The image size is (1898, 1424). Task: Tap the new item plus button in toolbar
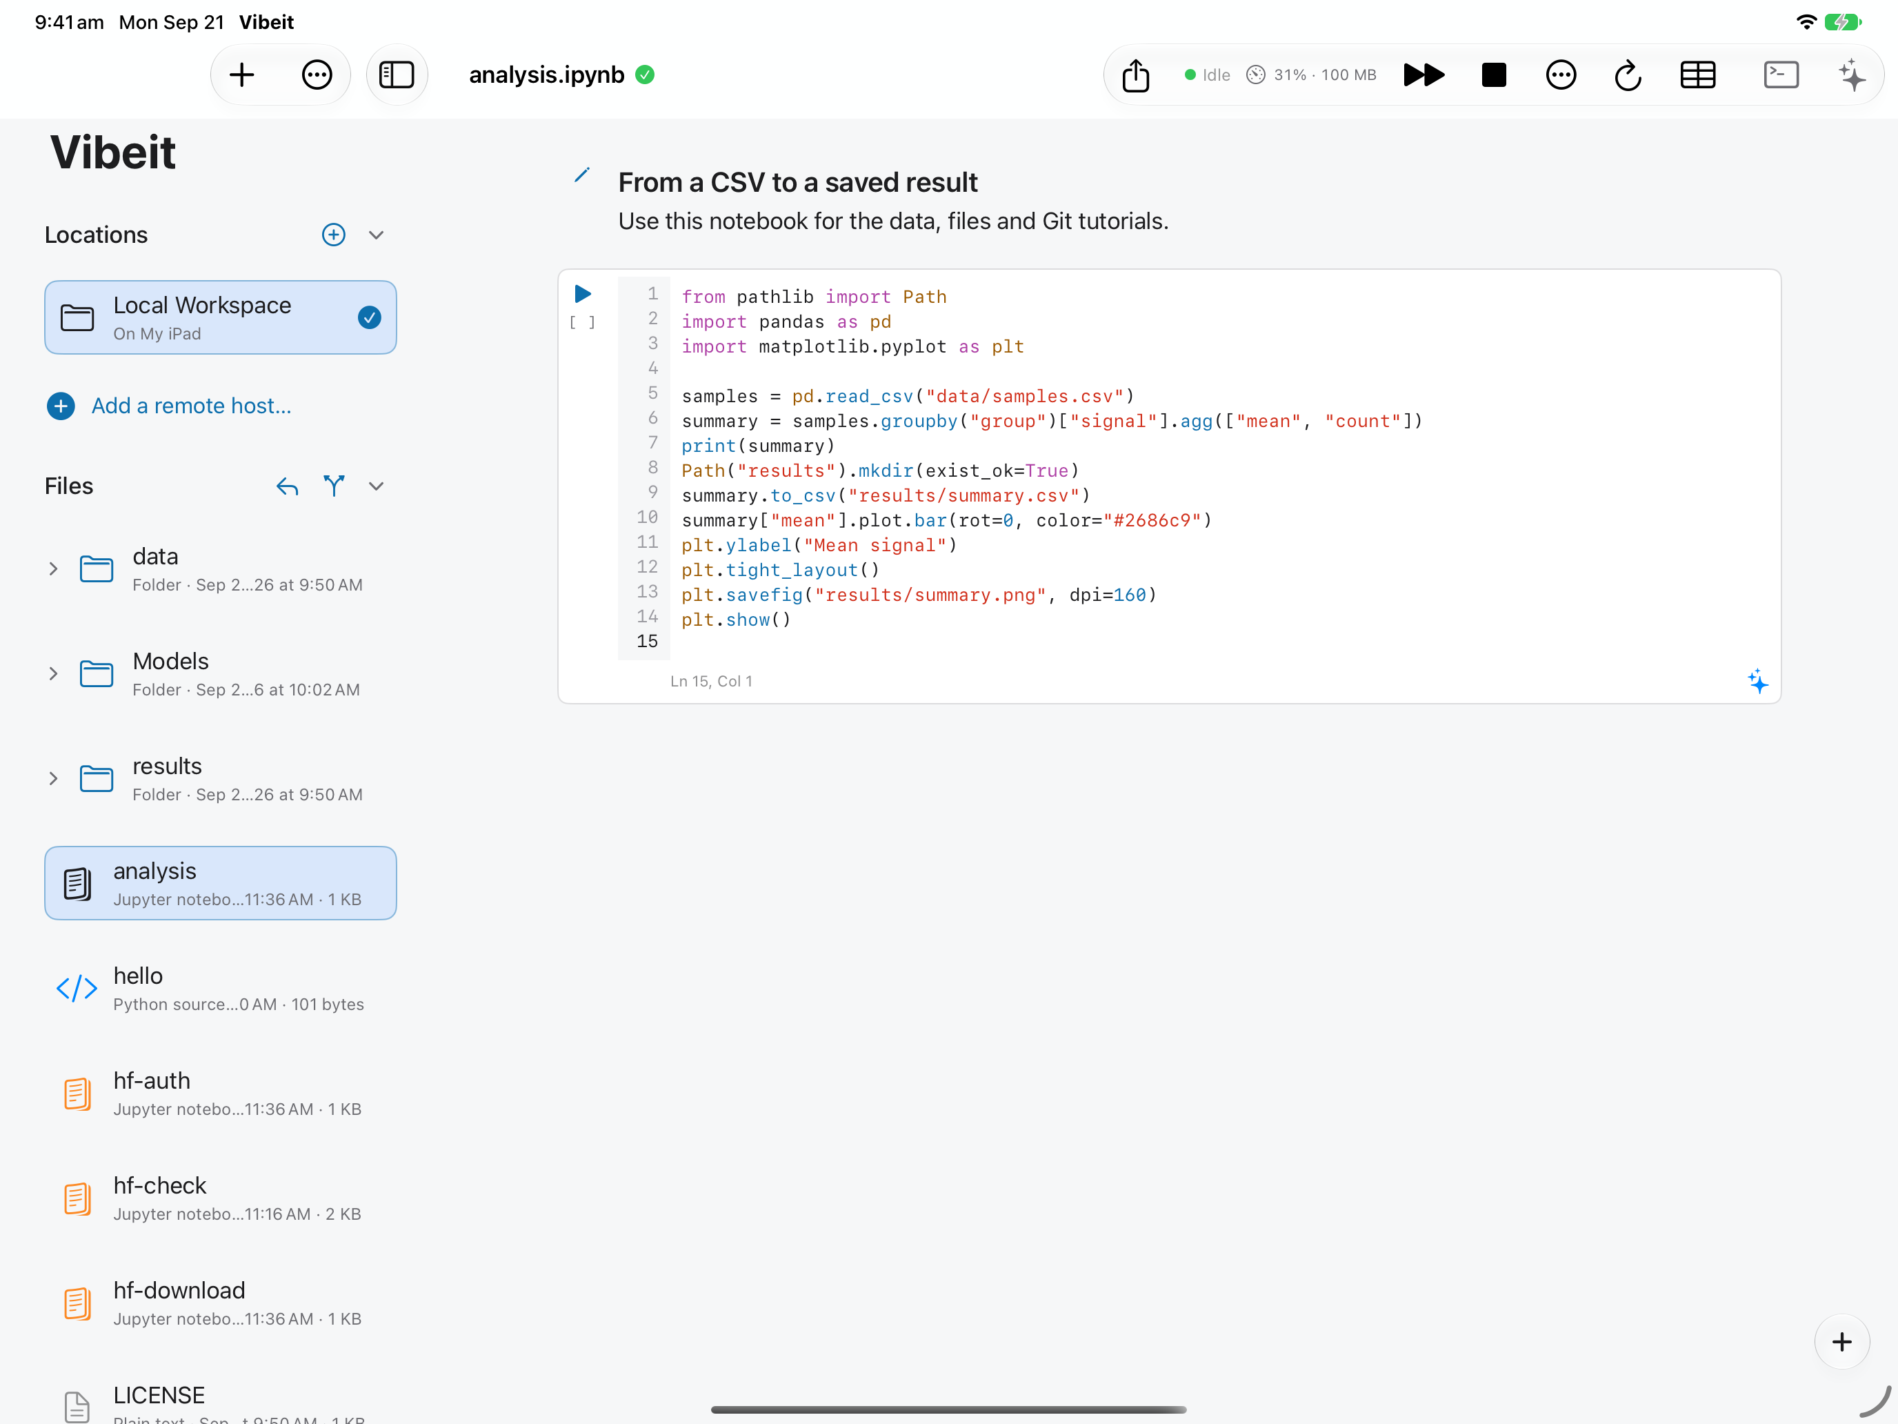point(242,75)
